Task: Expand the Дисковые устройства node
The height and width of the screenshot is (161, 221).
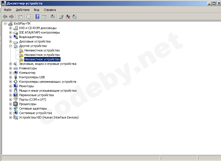Action: (10, 41)
